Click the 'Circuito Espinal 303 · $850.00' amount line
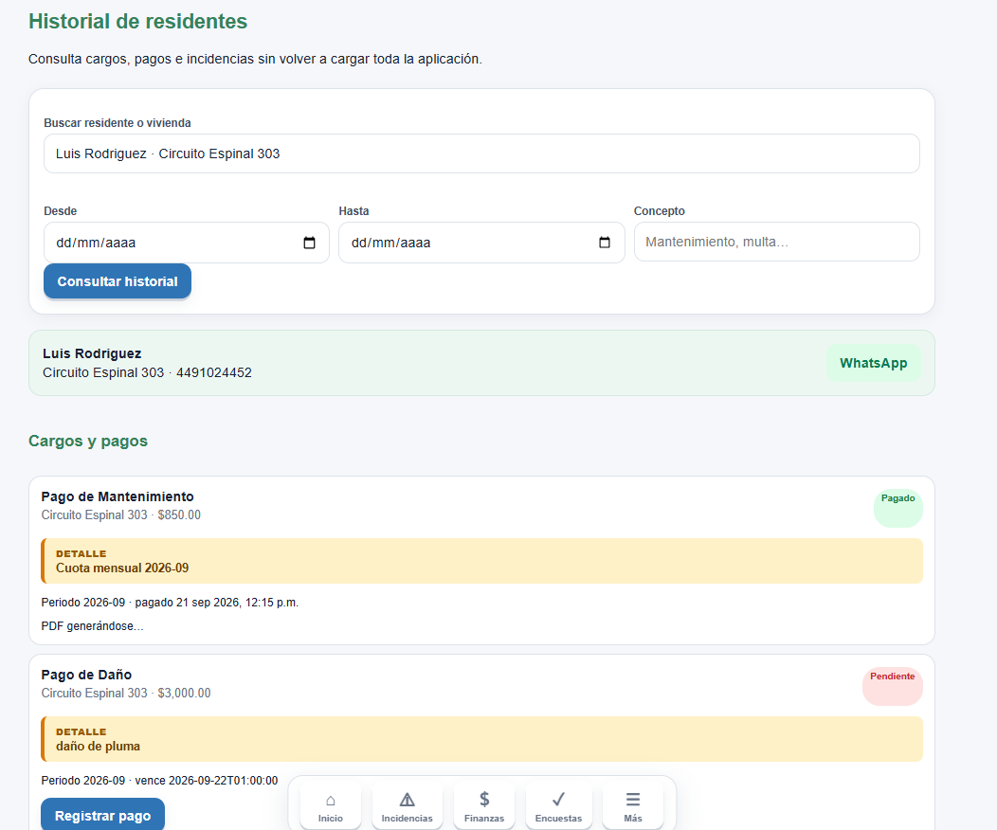997x830 pixels. click(x=120, y=514)
